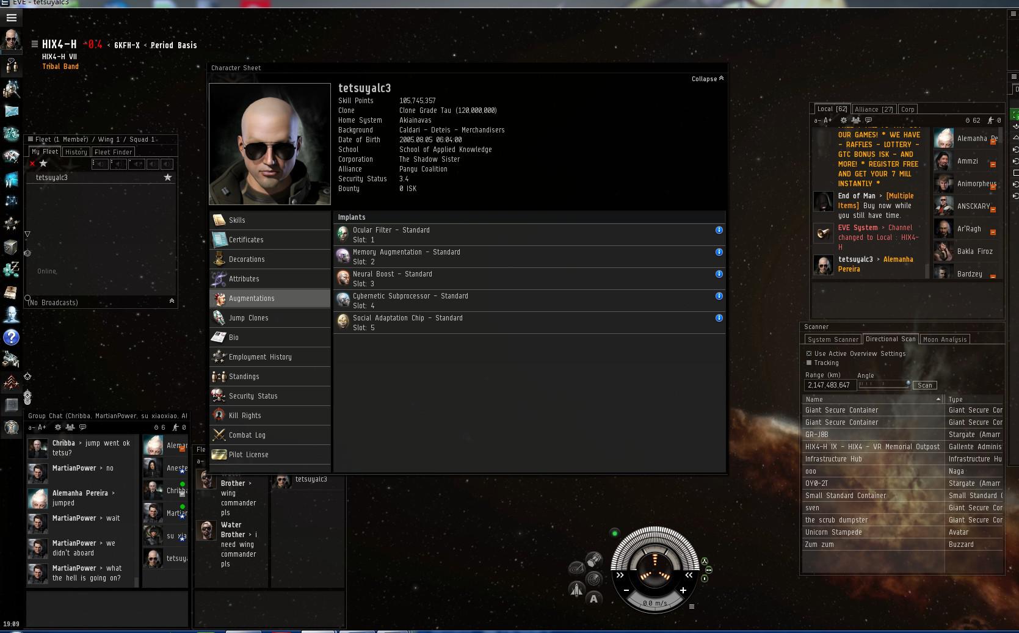Open the Neocom hamburger menu

tap(11, 18)
